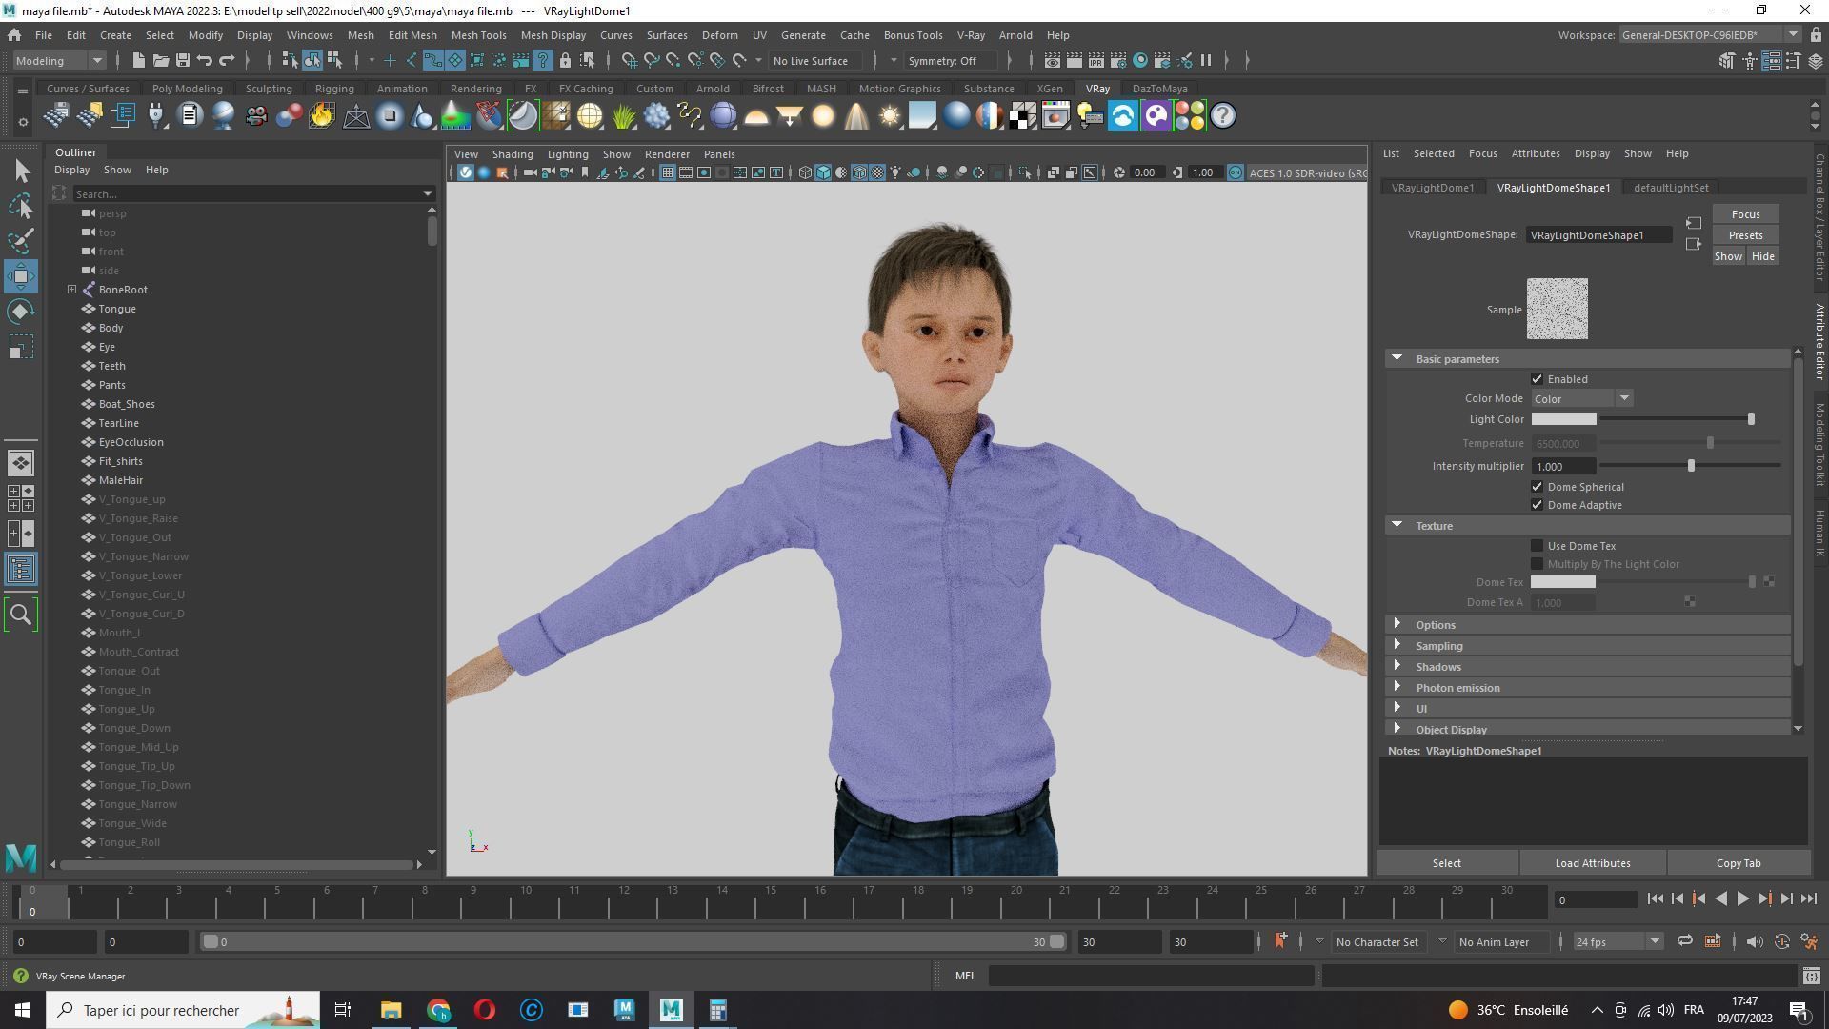Click the Outliner search field

[246, 193]
